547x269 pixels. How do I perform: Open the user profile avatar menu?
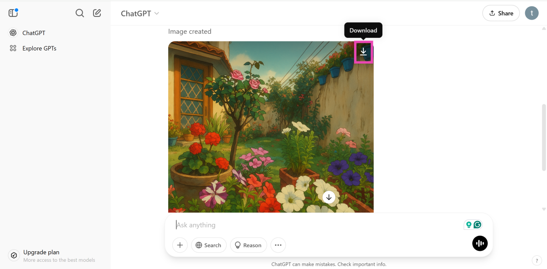pos(532,13)
